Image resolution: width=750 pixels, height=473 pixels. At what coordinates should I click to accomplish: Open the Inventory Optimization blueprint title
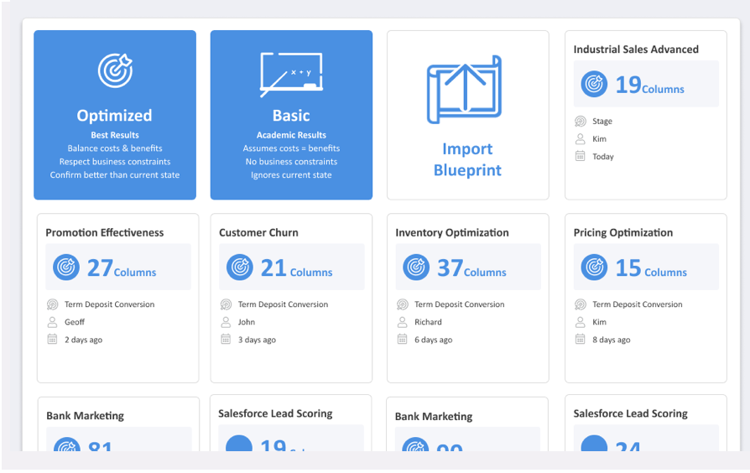tap(452, 233)
